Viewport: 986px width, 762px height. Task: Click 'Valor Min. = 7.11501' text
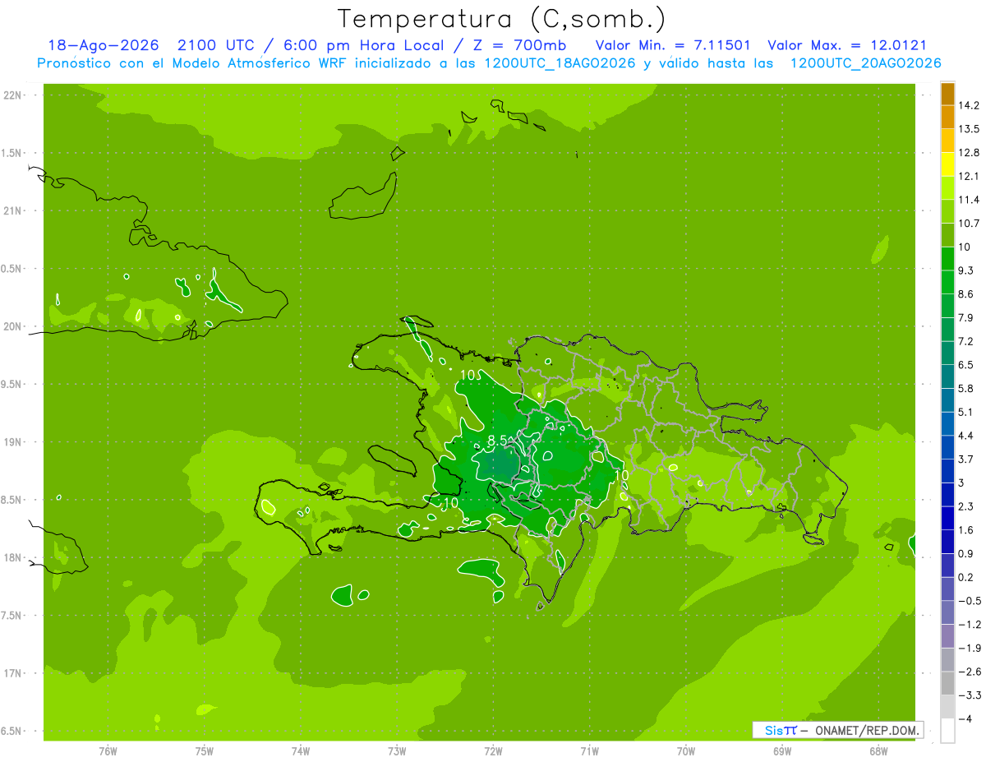[x=672, y=45]
